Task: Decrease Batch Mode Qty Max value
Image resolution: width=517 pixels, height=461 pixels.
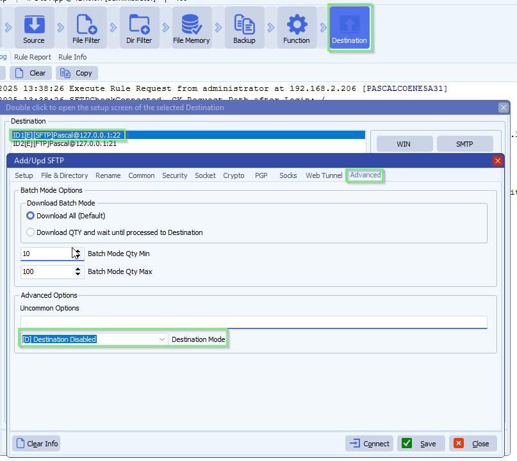Action: (78, 274)
